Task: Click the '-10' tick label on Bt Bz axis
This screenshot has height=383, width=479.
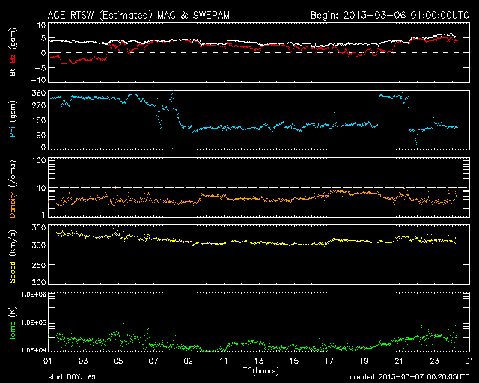Action: tap(38, 80)
